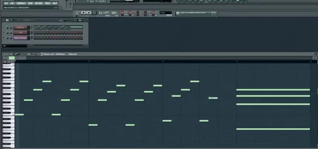The width and height of the screenshot is (318, 149).
Task: Click the Play button in transport panel
Action: click(x=83, y=13)
